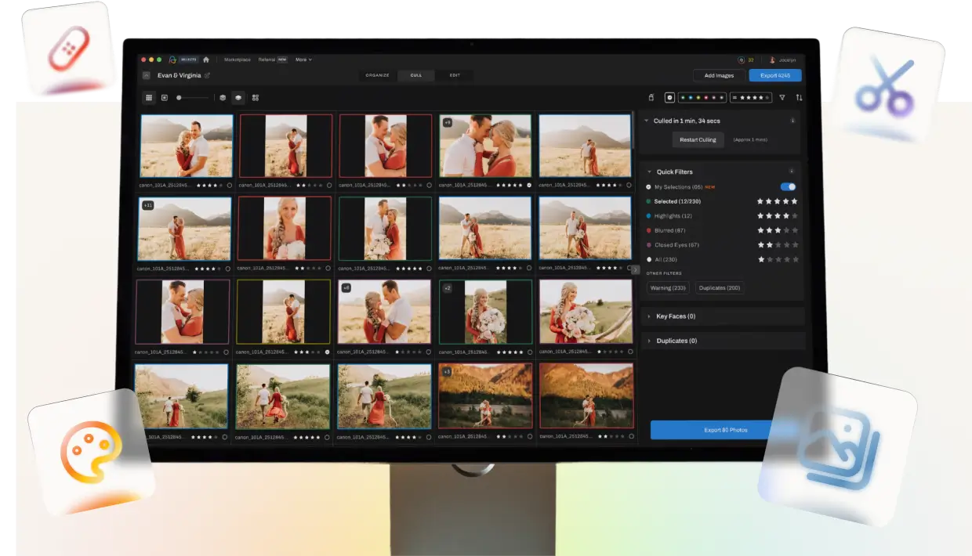Screen dimensions: 972x556
Task: Click the sort order arrows icon
Action: point(800,97)
